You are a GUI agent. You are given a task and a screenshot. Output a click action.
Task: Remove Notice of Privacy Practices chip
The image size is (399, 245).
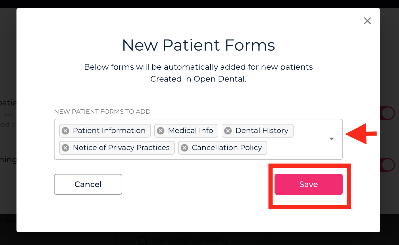(x=66, y=148)
